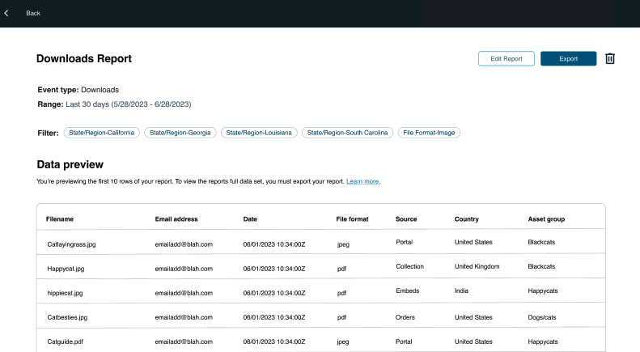Select State/Region-Georgia filter chip
Viewport: 640px width, 352px height.
pos(180,133)
